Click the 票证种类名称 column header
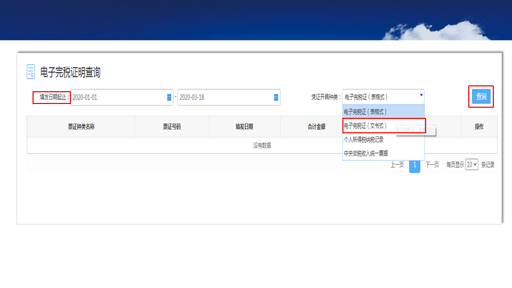 tap(81, 127)
